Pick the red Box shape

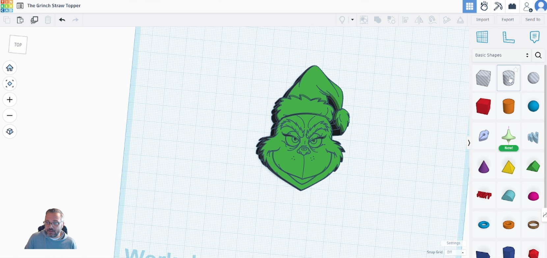[x=483, y=106]
